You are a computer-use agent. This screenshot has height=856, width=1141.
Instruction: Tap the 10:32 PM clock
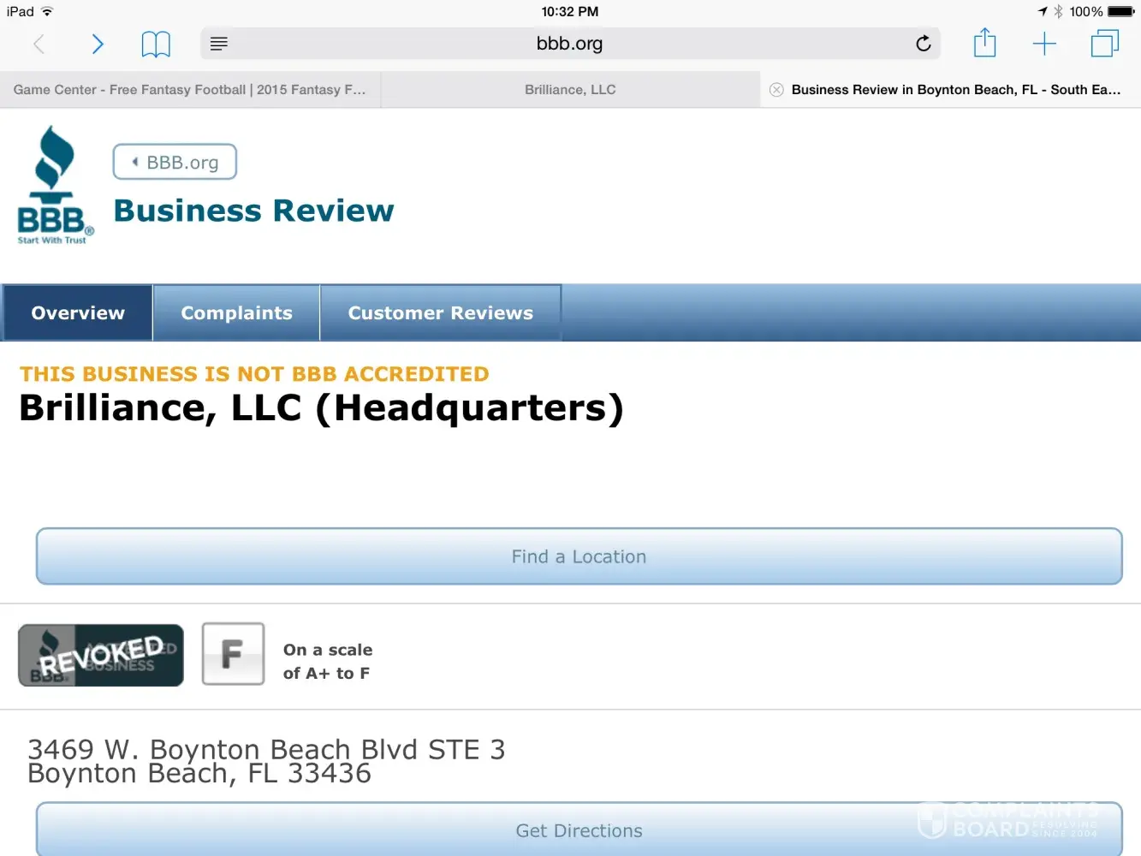570,11
